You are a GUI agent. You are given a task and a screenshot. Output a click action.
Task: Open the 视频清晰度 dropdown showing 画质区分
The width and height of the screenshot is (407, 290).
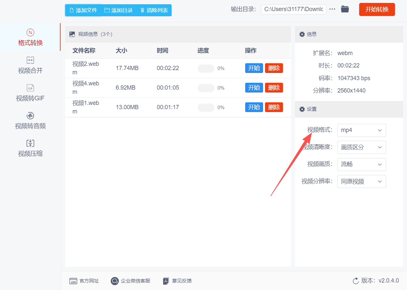[361, 147]
